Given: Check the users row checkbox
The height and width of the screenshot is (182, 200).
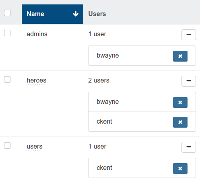Looking at the screenshot, I should [x=7, y=145].
